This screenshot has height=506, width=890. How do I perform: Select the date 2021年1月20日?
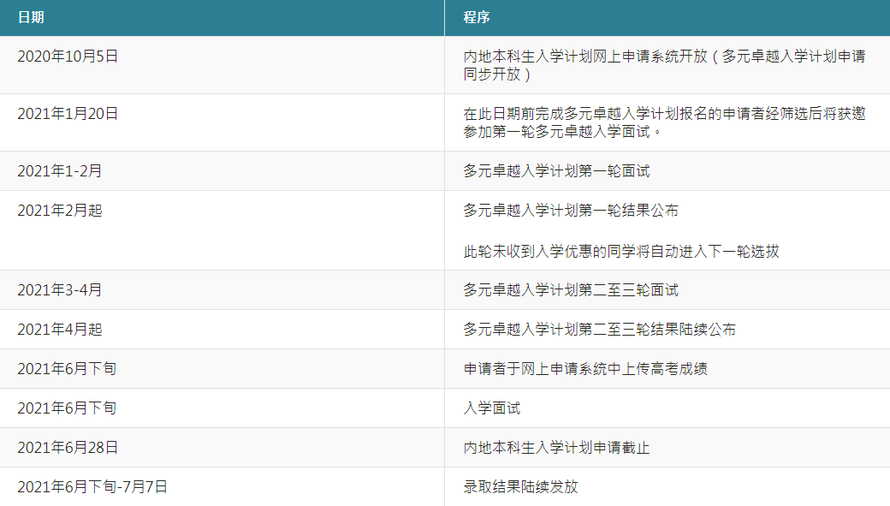[68, 114]
